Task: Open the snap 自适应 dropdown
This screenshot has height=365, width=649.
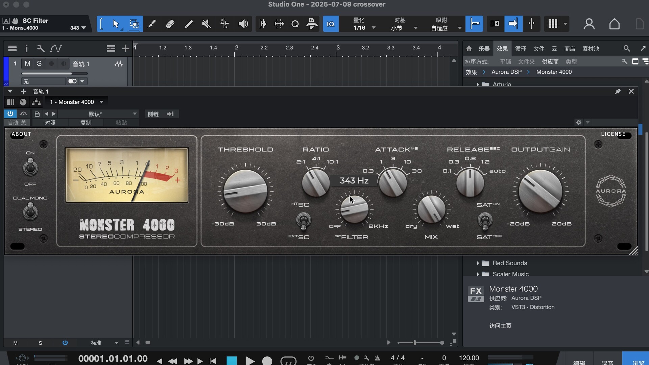Action: [459, 28]
